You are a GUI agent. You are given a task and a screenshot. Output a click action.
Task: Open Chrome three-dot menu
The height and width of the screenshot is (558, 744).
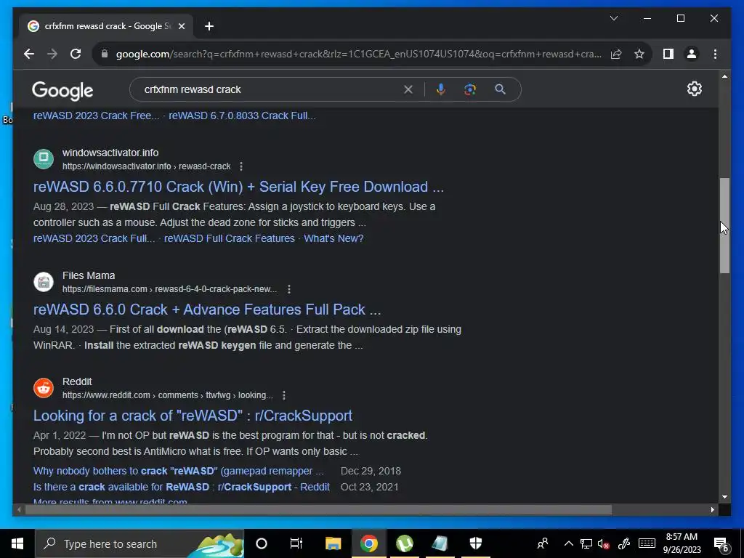pyautogui.click(x=715, y=54)
